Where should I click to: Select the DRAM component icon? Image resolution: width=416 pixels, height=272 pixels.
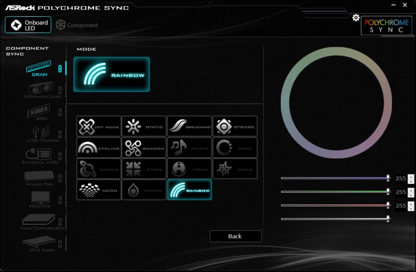tap(39, 69)
